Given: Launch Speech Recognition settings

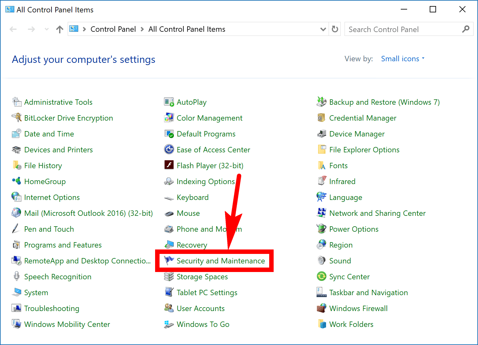Looking at the screenshot, I should [58, 276].
